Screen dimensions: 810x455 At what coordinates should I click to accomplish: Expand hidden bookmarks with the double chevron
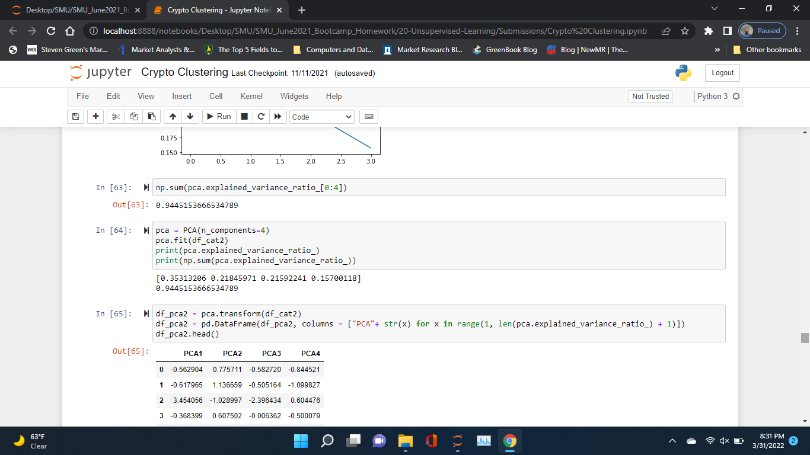(718, 50)
